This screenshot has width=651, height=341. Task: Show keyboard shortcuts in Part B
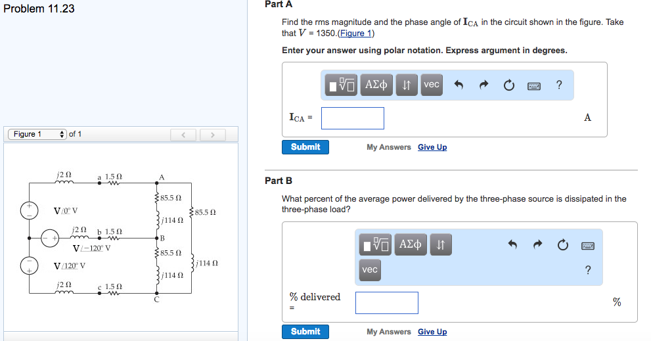[x=588, y=246]
